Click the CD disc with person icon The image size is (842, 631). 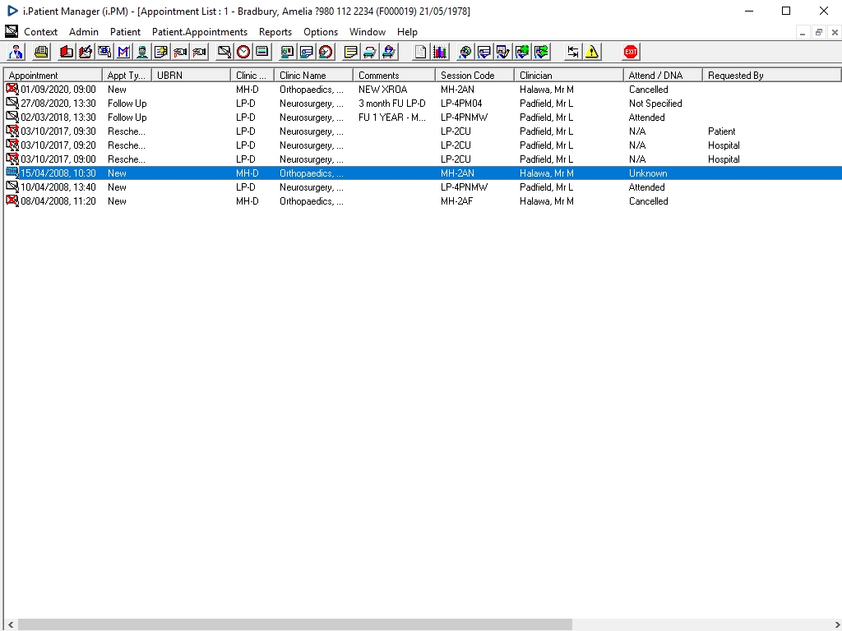pyautogui.click(x=465, y=52)
